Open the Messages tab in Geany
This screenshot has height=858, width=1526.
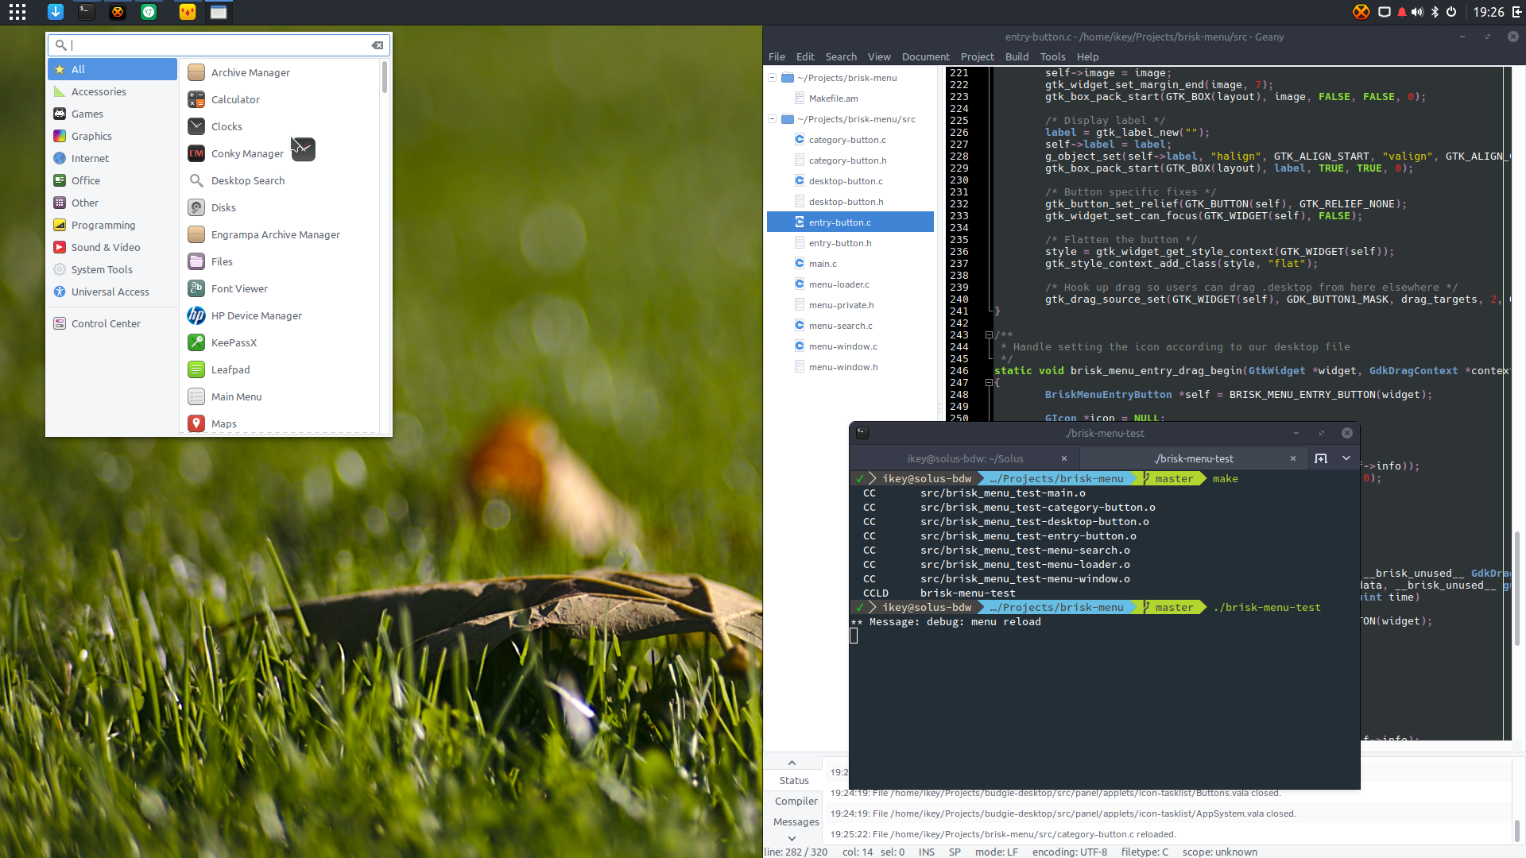[x=796, y=821]
